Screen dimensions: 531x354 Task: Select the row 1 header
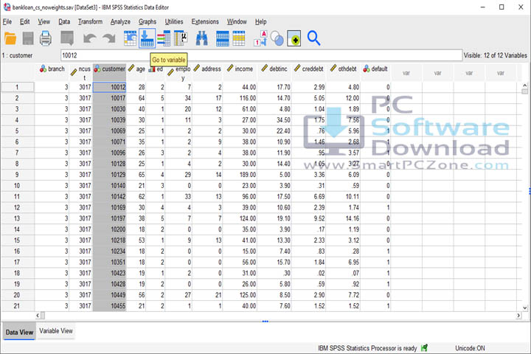pyautogui.click(x=17, y=87)
